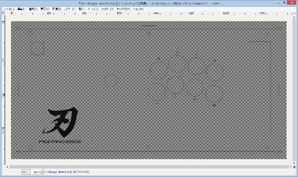Viewport: 298px width, 177px height.
Task: Open the 編集 (Edit) menu
Action: [x=21, y=9]
